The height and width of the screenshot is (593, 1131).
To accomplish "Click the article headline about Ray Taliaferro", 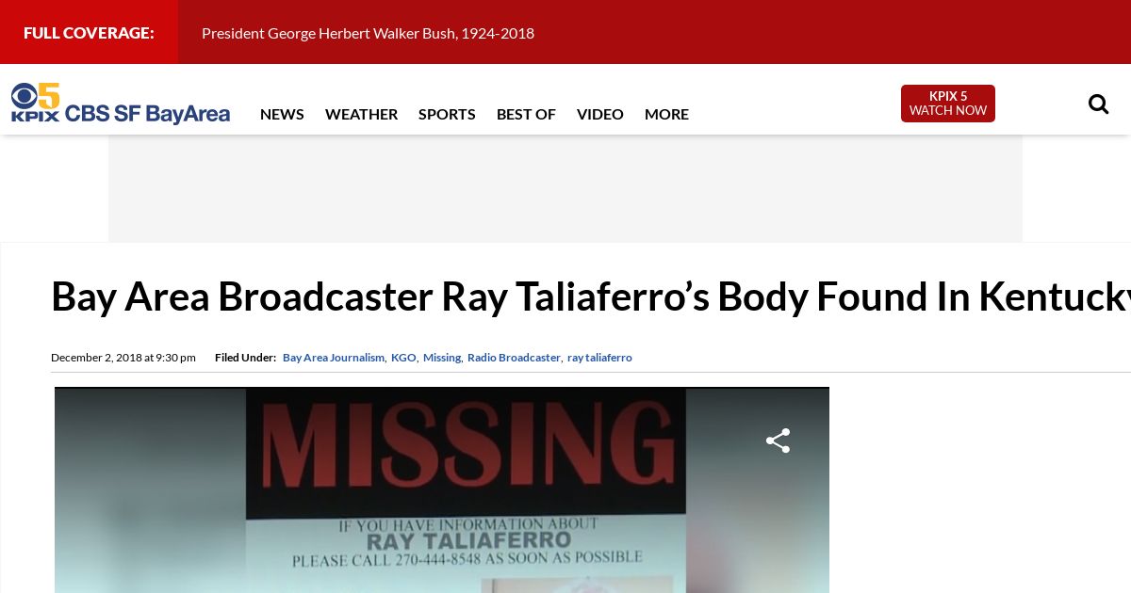I will [x=591, y=296].
